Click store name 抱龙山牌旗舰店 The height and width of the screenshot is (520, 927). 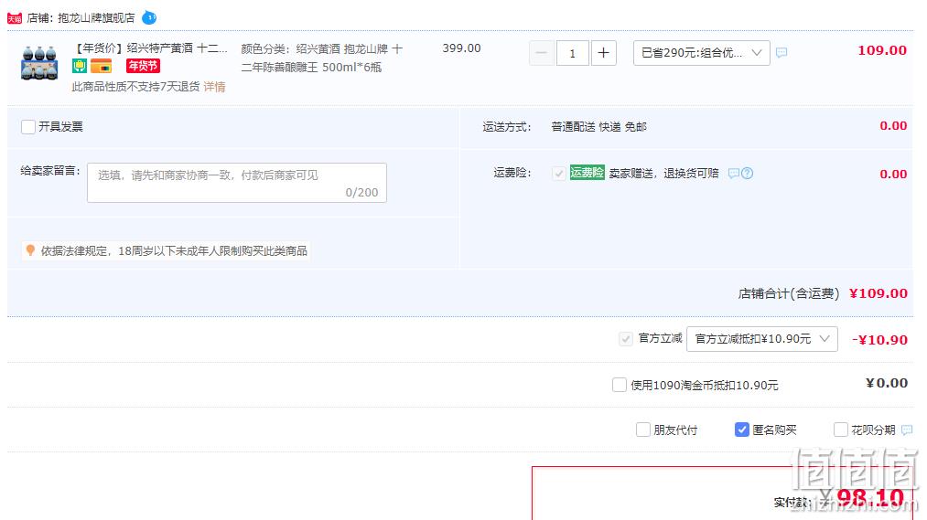96,18
